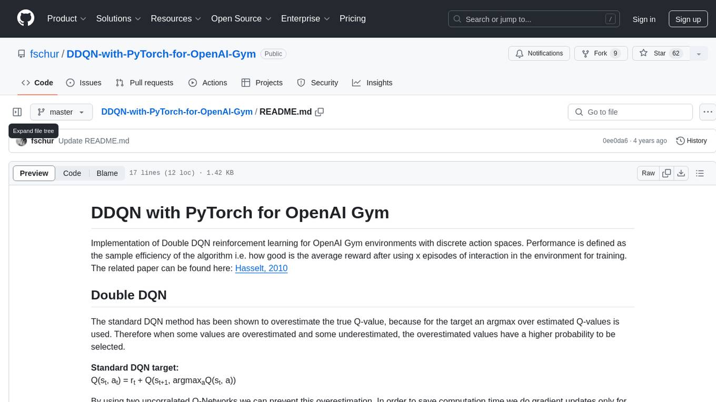Open the Update README.md commit message
The height and width of the screenshot is (402, 716).
(94, 141)
